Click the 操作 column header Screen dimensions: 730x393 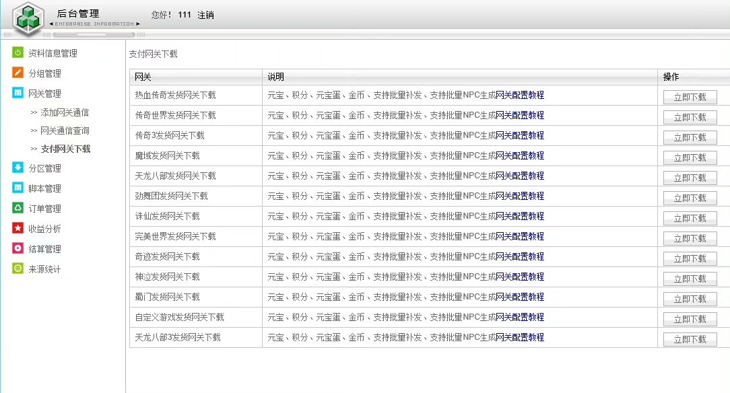(x=694, y=77)
